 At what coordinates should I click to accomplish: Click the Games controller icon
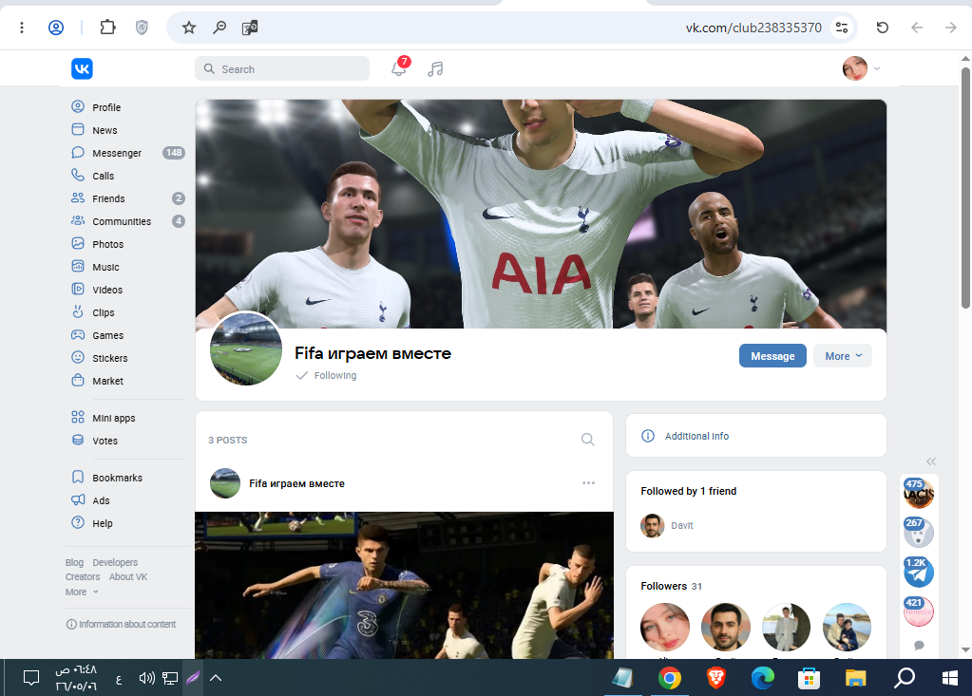78,335
